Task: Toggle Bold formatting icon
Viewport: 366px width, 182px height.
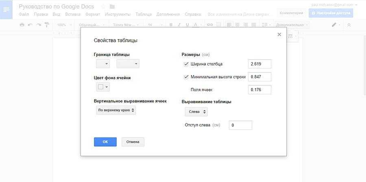Action: (171, 25)
